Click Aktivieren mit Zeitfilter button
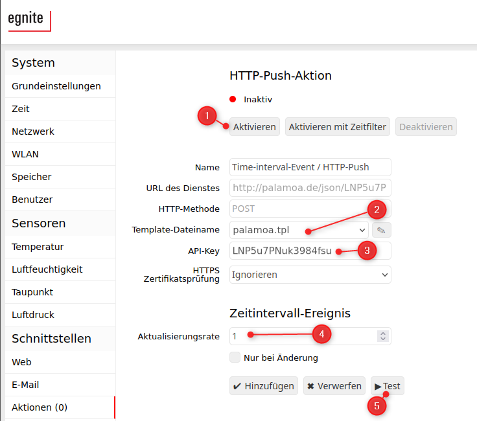 click(338, 127)
